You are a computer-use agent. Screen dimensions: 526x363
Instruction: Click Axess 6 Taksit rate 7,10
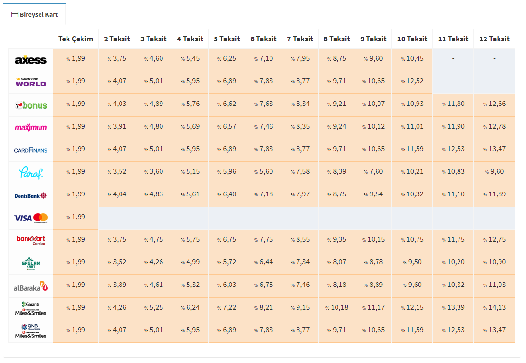click(263, 59)
